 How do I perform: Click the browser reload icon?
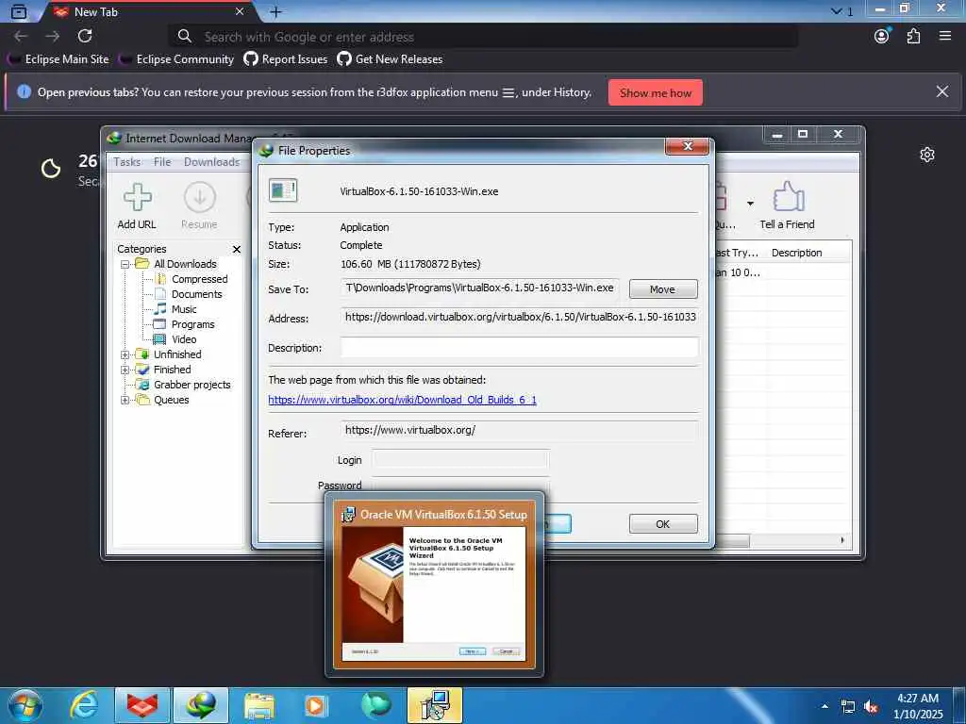[85, 37]
